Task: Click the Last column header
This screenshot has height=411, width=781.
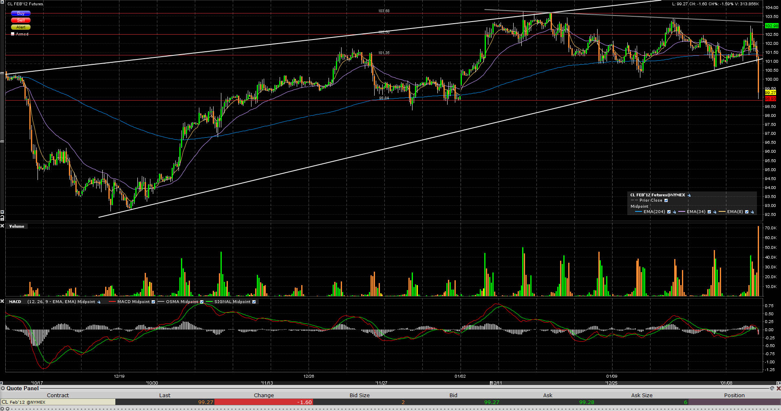Action: click(x=165, y=395)
